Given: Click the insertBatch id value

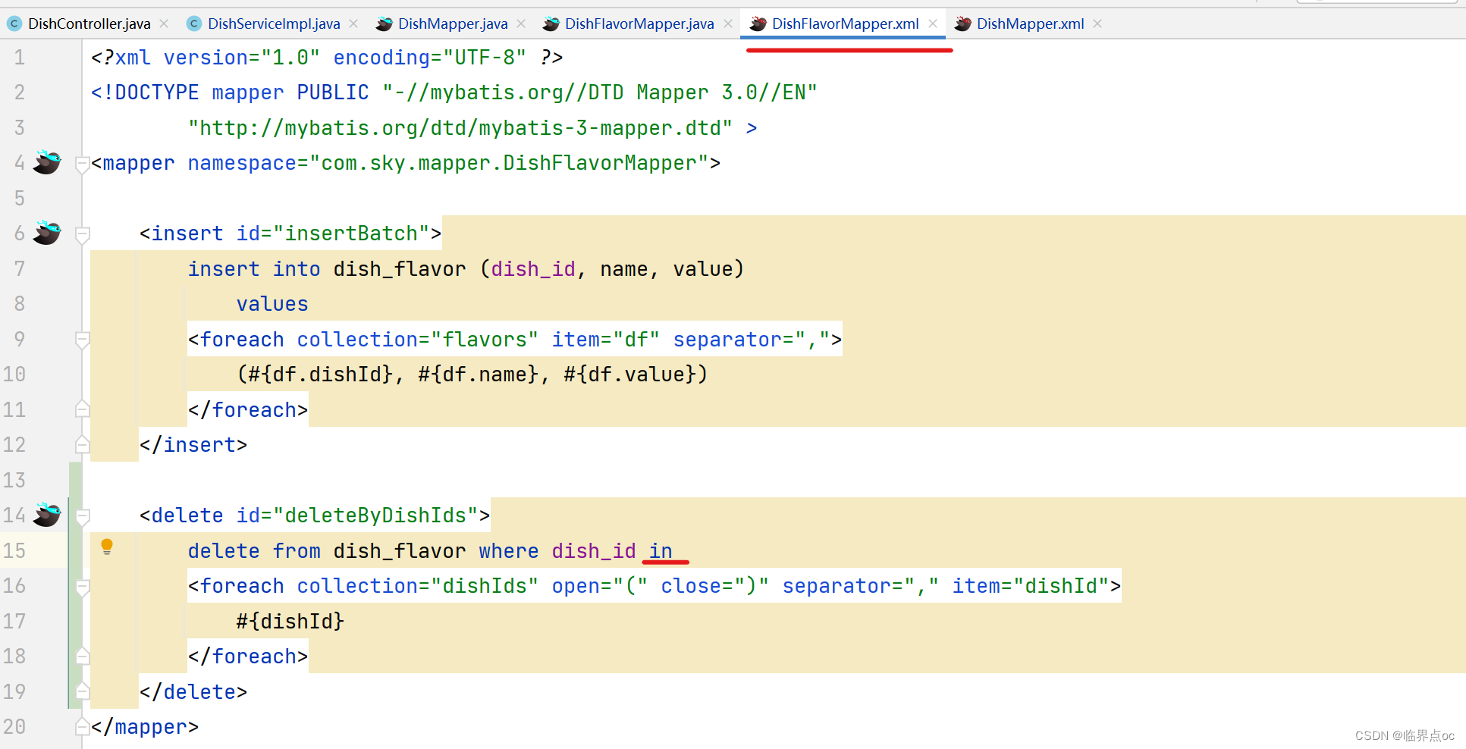Looking at the screenshot, I should tap(351, 233).
